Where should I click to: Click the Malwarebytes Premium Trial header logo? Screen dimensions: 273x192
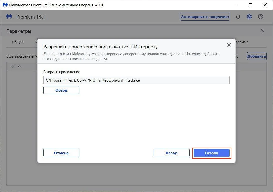tap(9, 17)
